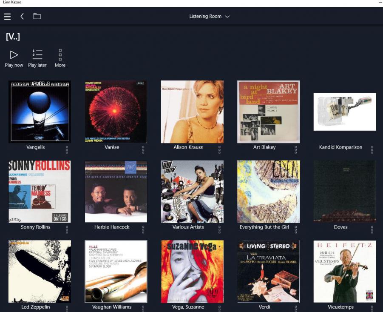Select the Sonny Rollins album cover
The height and width of the screenshot is (312, 383).
click(40, 192)
